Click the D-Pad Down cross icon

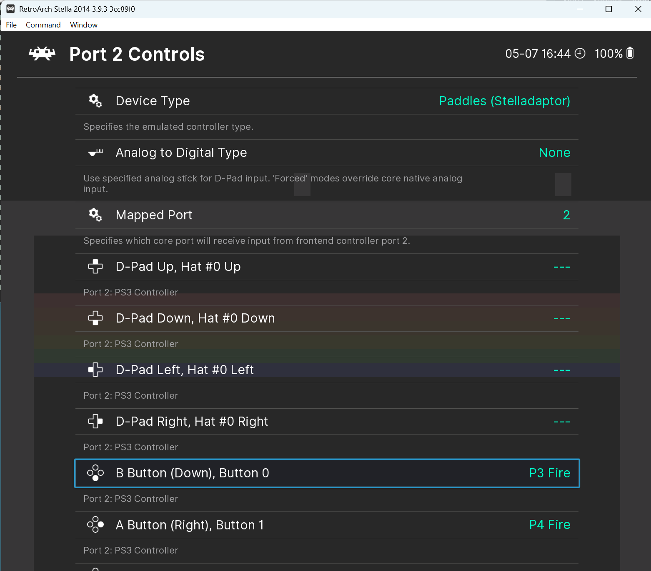click(x=95, y=318)
